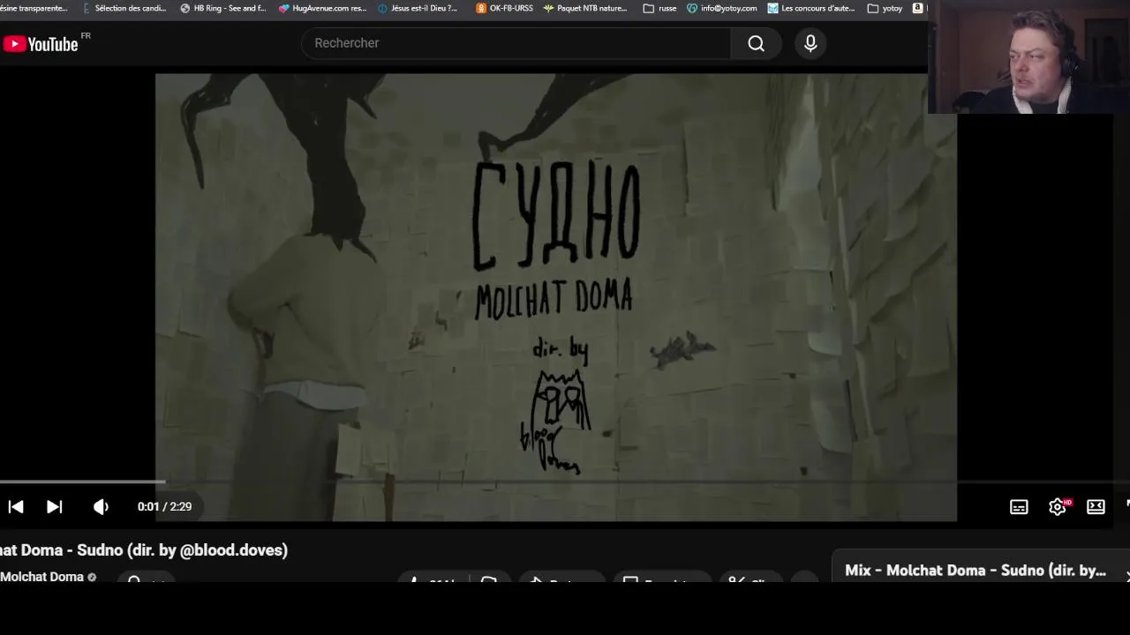Click the video title mentioning @blood.doves
1130x635 pixels.
(144, 550)
